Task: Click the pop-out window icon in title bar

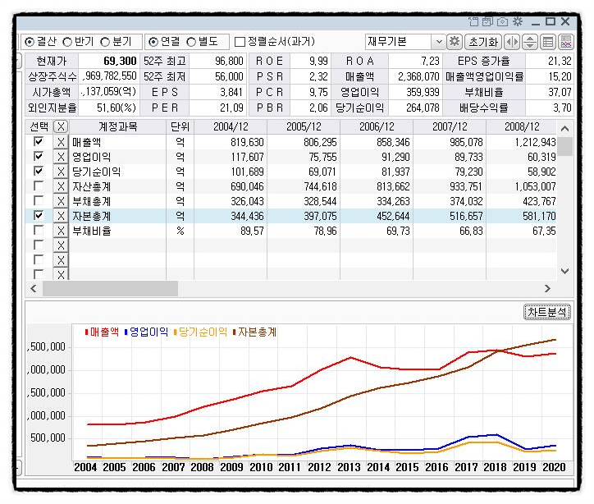Action: 473,21
